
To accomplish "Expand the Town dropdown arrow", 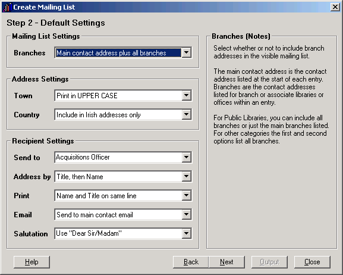I will pos(187,96).
